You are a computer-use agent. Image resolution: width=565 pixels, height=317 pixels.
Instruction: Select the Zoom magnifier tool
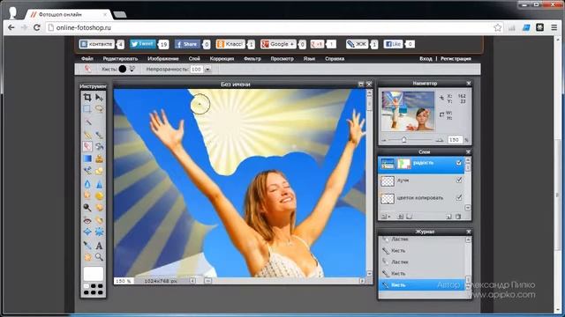[x=99, y=257]
